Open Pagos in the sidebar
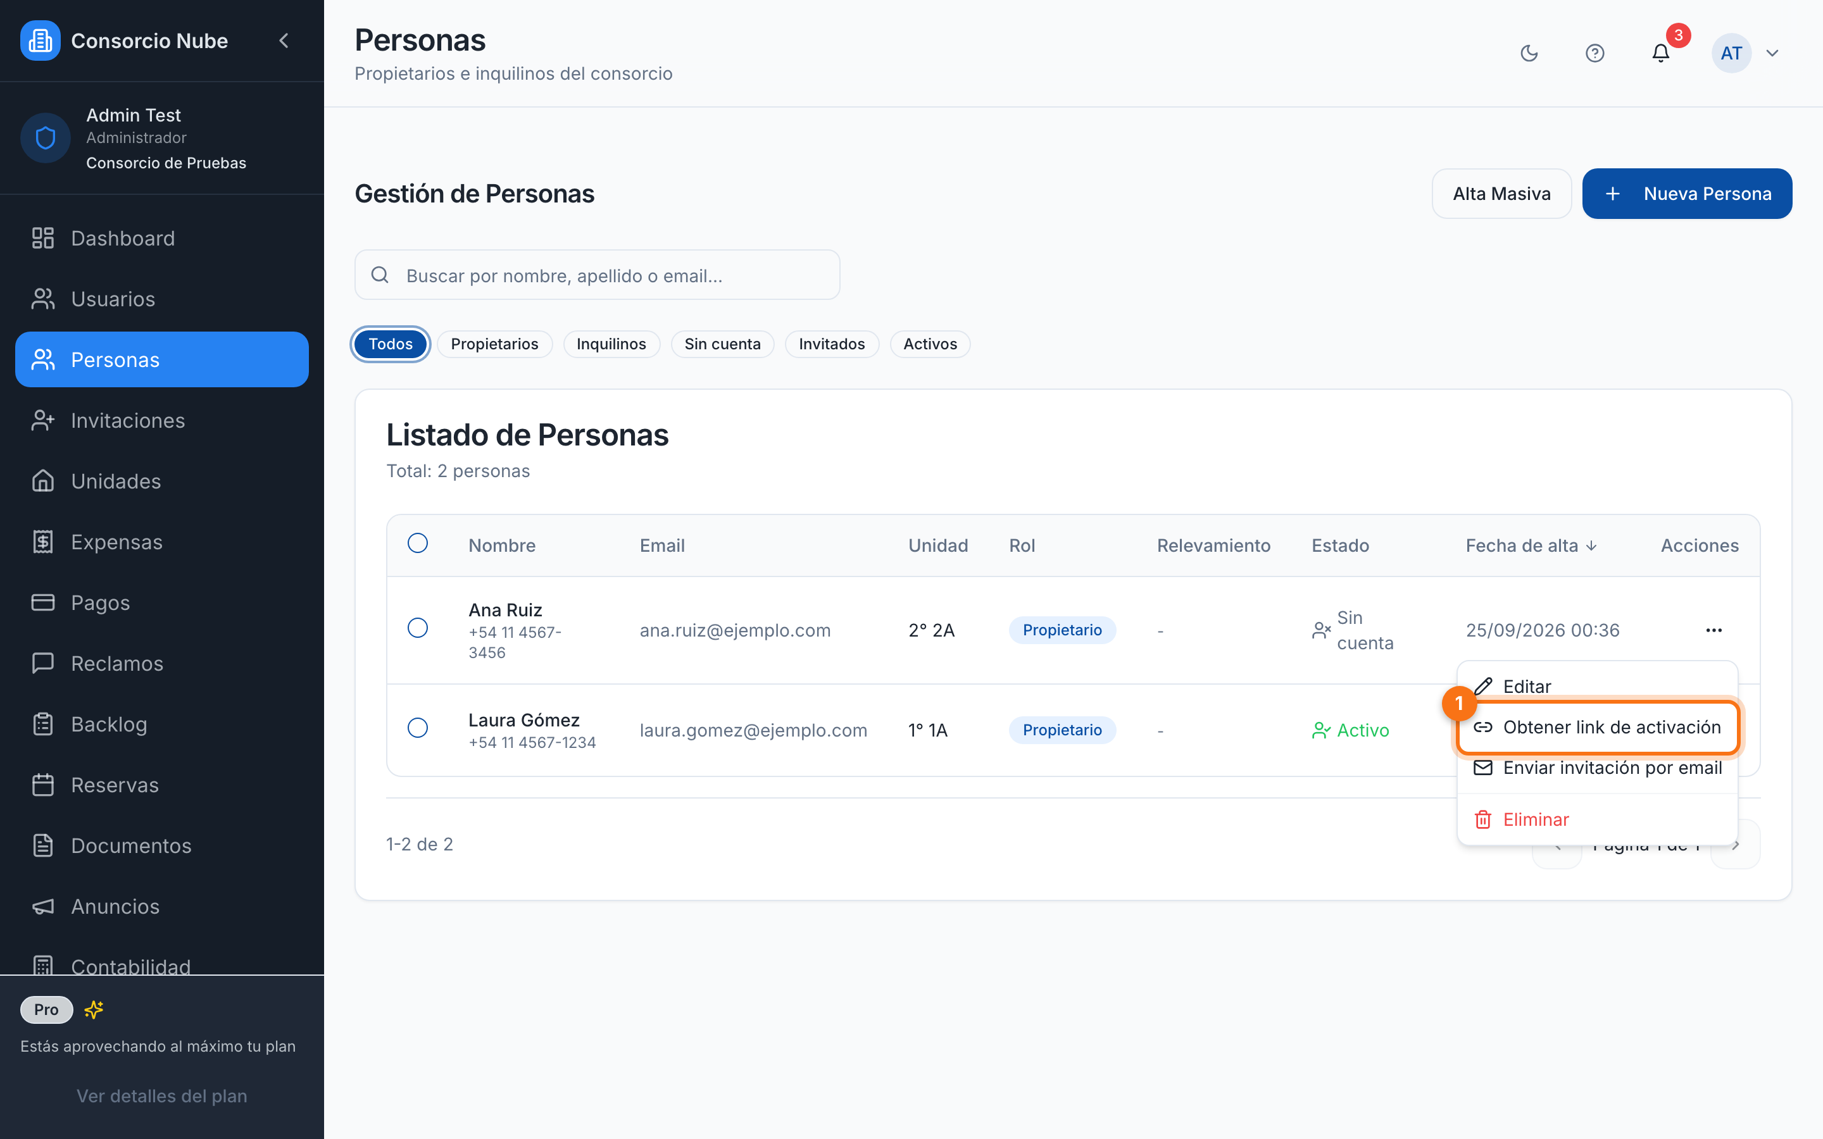Screen dimensions: 1823x1139 tap(162, 602)
